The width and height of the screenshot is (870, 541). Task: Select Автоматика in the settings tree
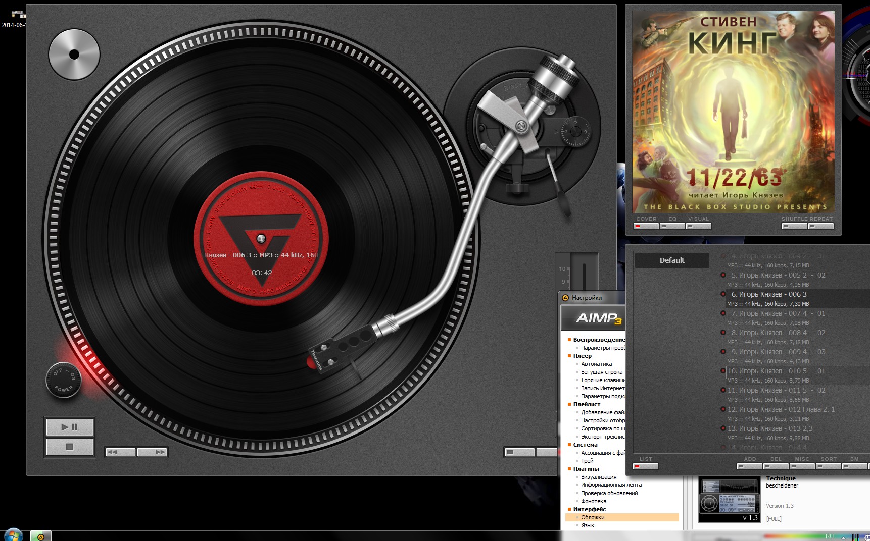tap(596, 364)
